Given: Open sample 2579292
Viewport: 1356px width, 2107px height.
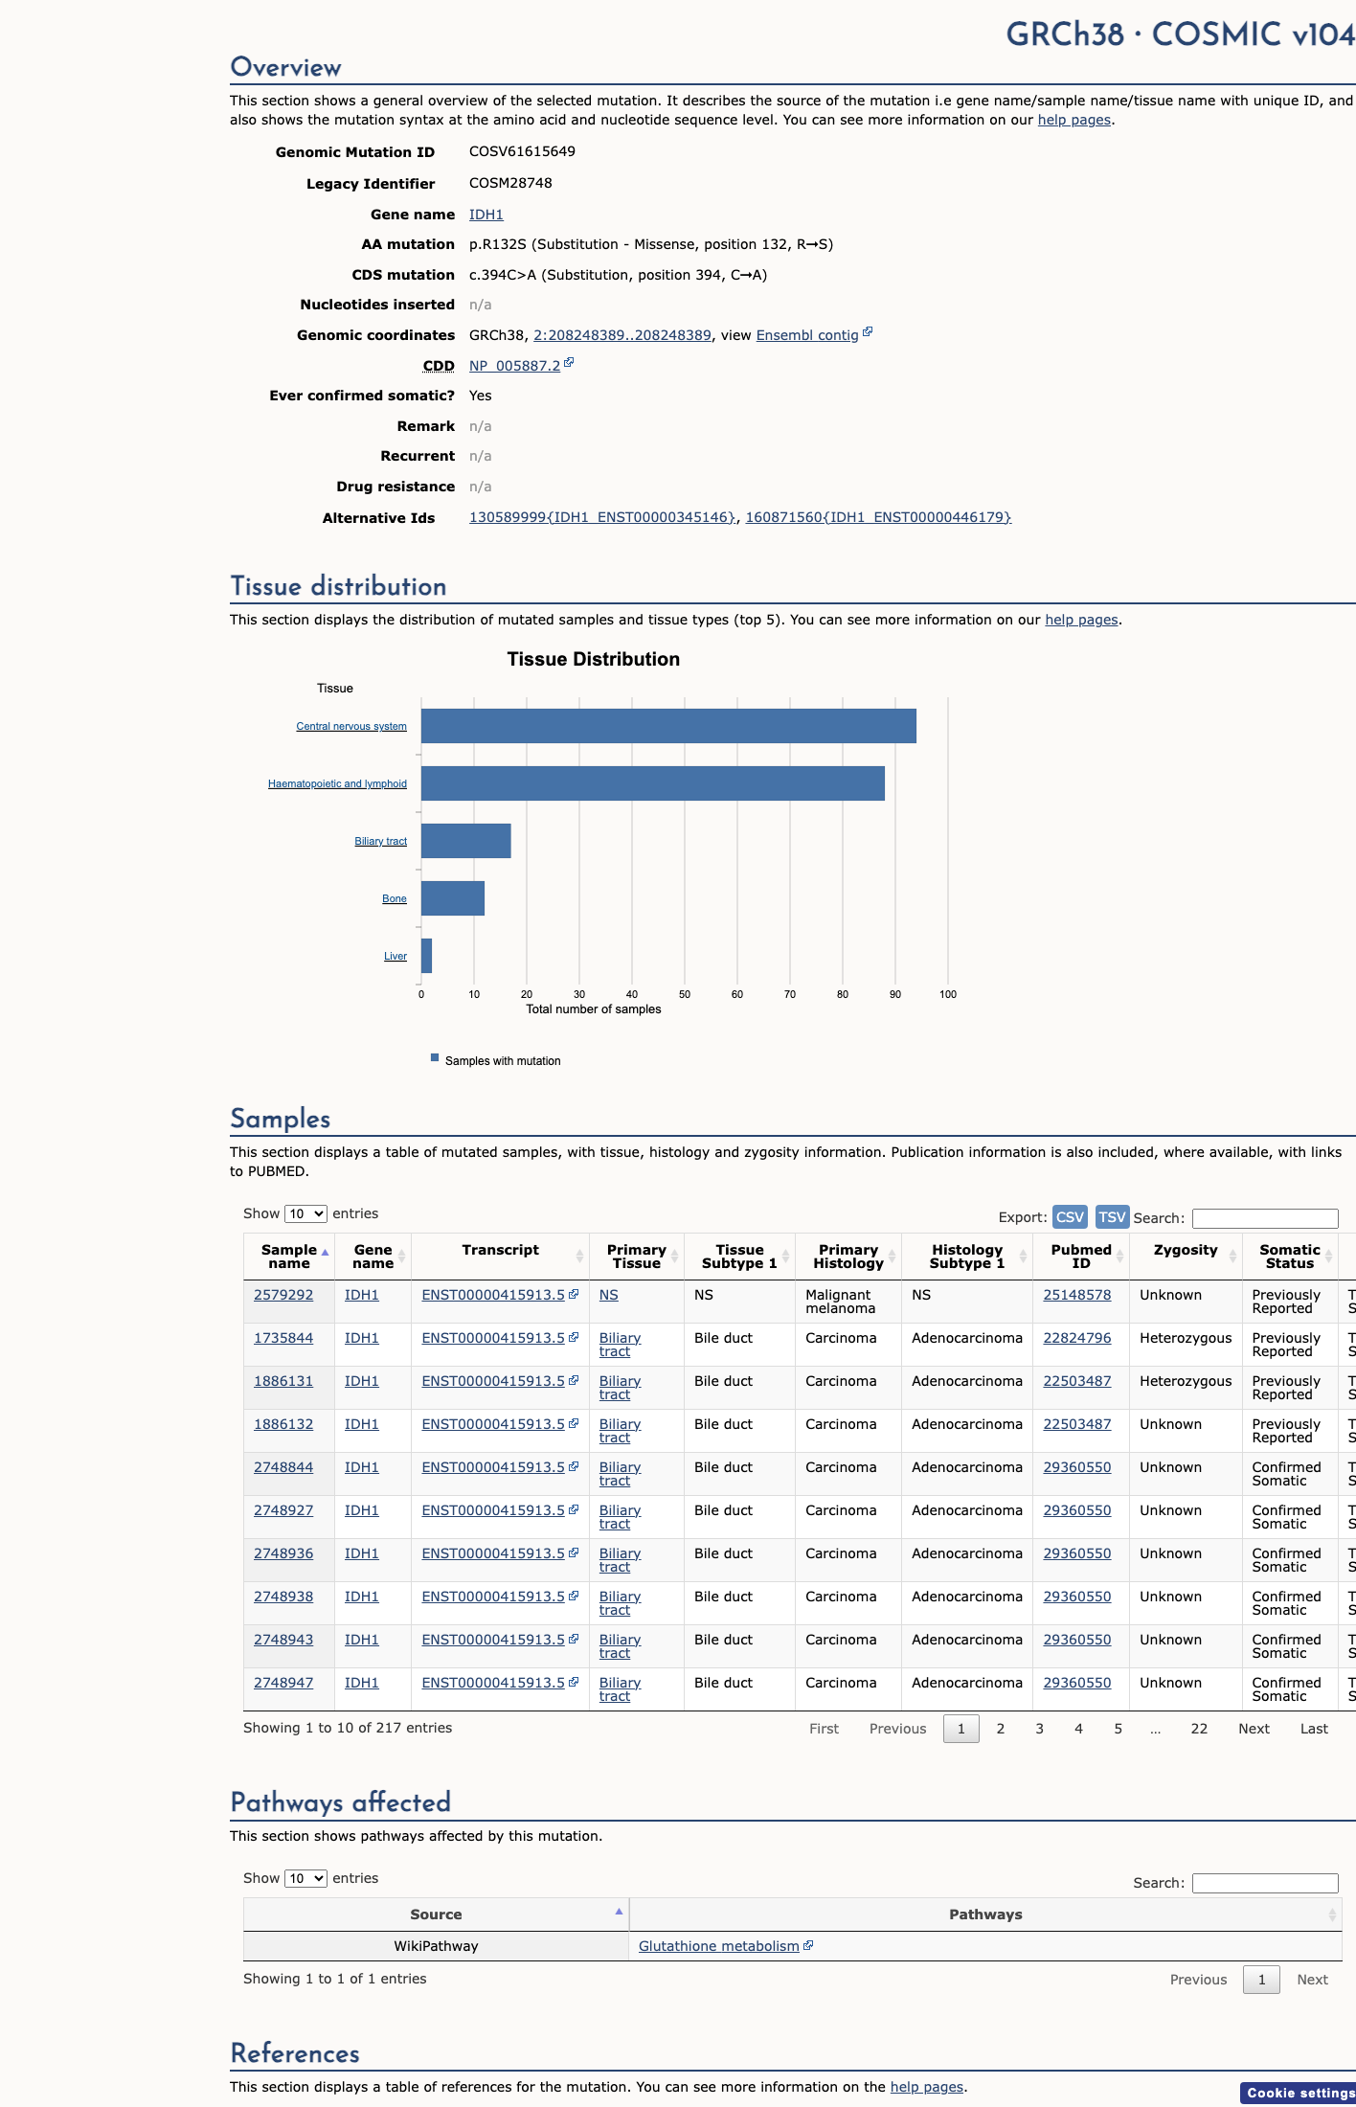Looking at the screenshot, I should 283,1295.
